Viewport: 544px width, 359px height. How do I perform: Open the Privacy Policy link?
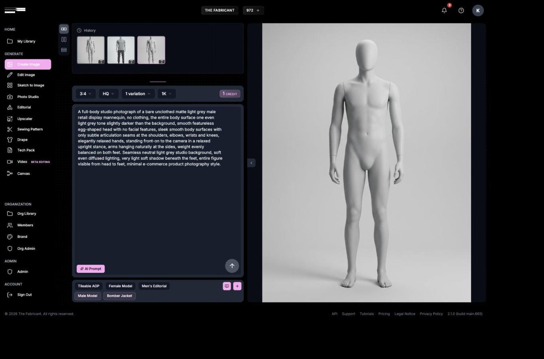tap(431, 314)
